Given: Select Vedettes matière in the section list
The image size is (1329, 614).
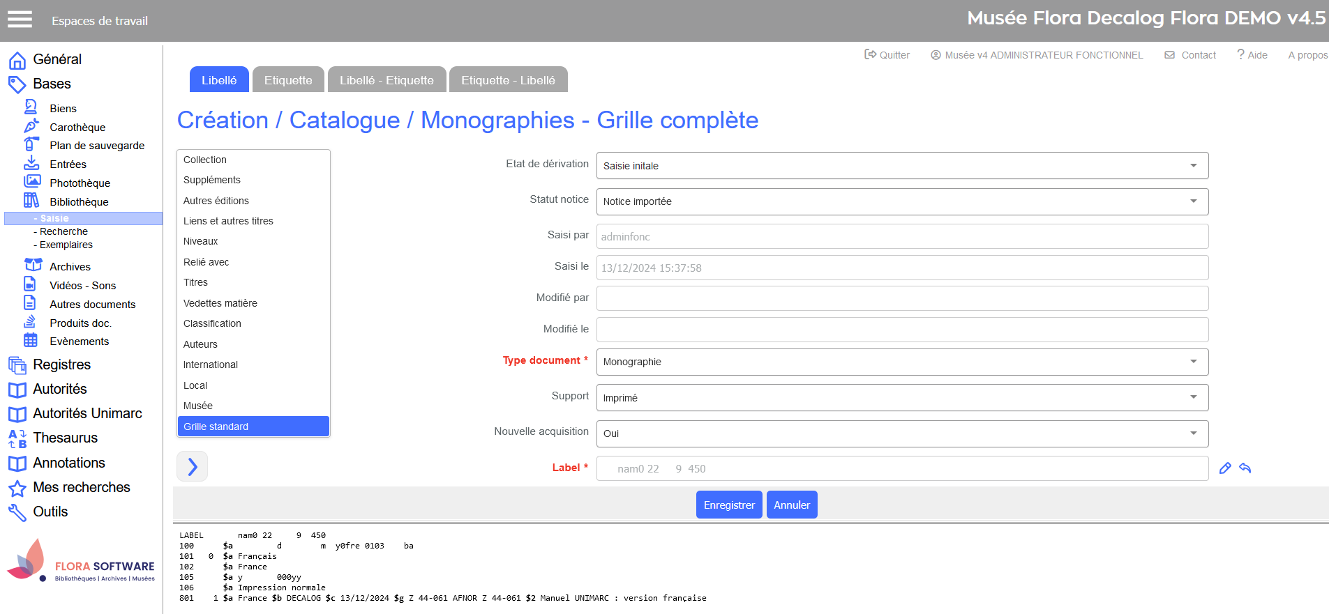Looking at the screenshot, I should (220, 303).
